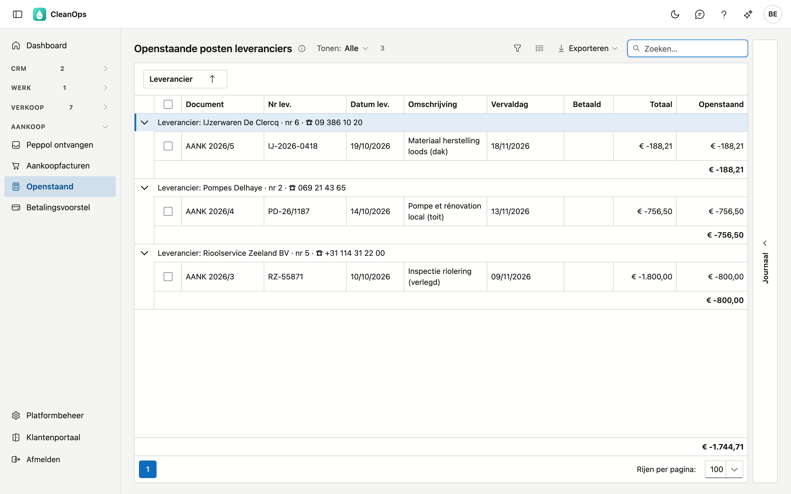Image resolution: width=791 pixels, height=494 pixels.
Task: Switch to dark mode moon icon
Action: point(675,14)
